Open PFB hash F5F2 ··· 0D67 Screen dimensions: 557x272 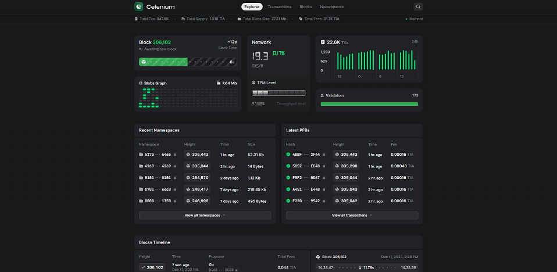[x=306, y=177]
